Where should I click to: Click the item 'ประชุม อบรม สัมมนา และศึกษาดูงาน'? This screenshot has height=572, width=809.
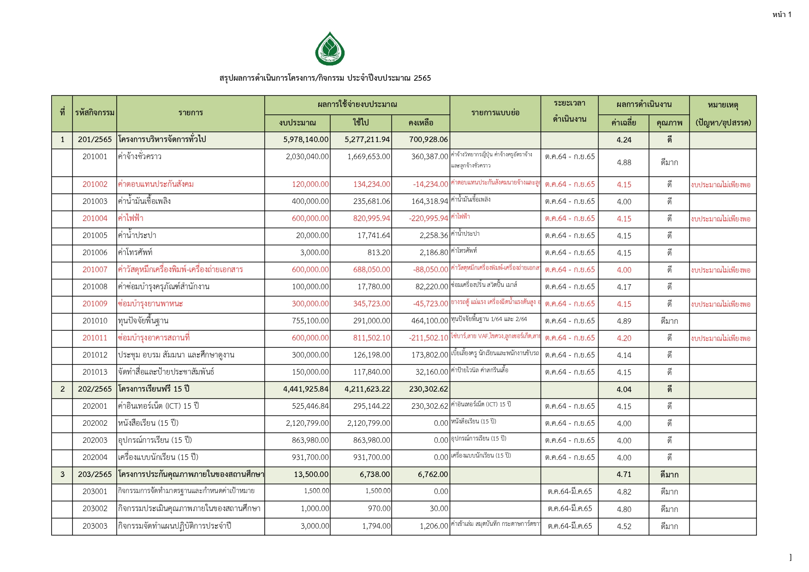(176, 355)
